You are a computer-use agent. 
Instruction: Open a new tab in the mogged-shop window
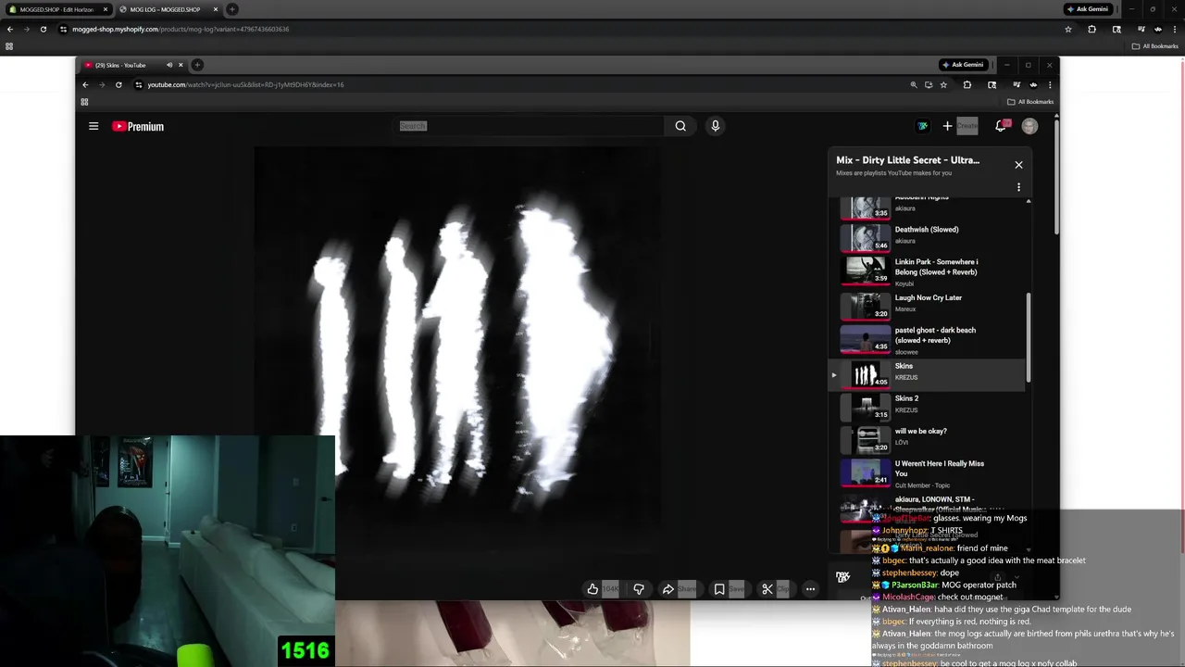click(231, 9)
